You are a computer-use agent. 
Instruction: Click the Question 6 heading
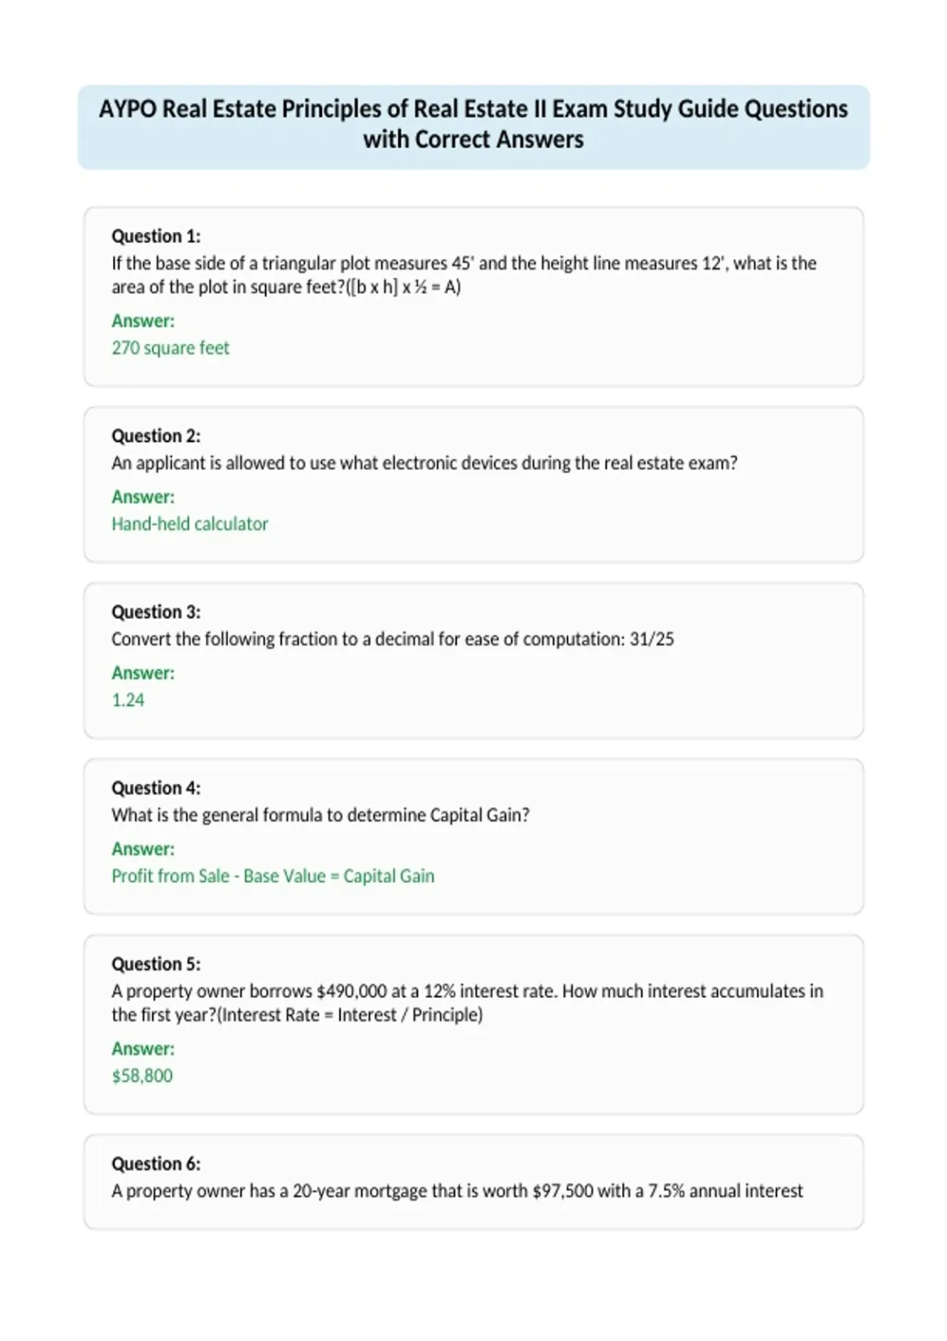tap(156, 1164)
